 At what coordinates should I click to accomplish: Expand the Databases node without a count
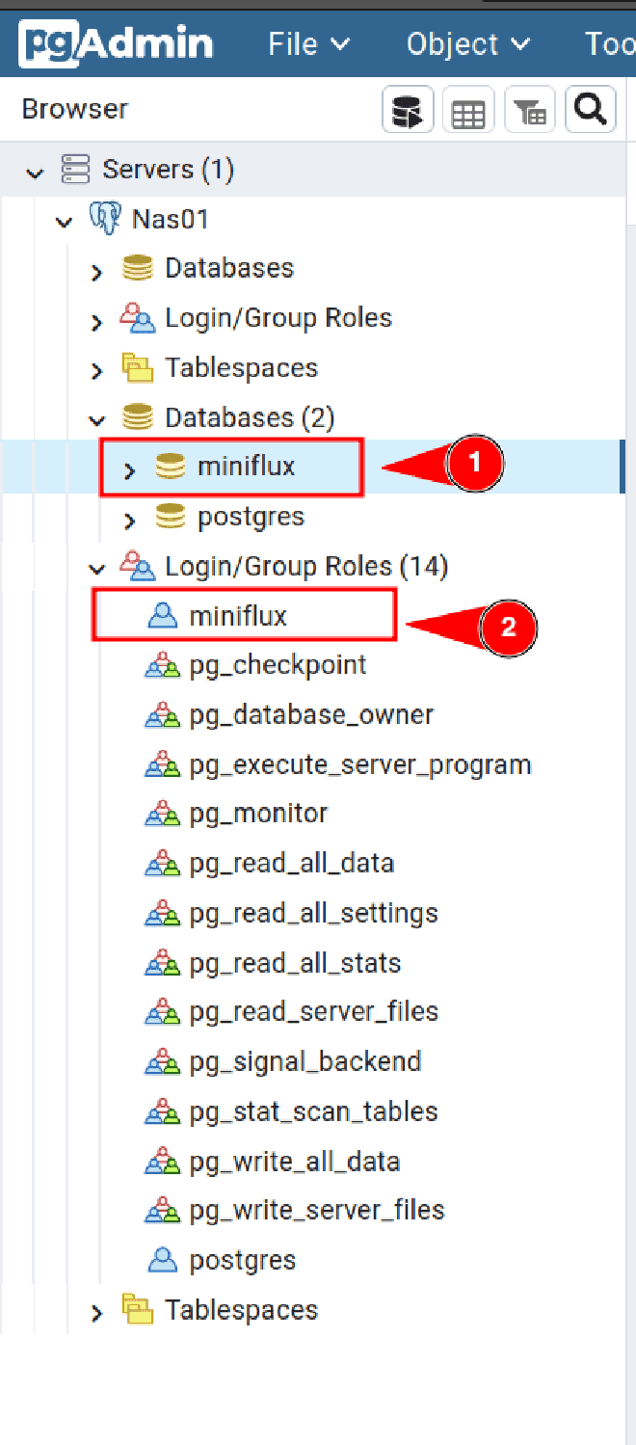click(x=96, y=272)
